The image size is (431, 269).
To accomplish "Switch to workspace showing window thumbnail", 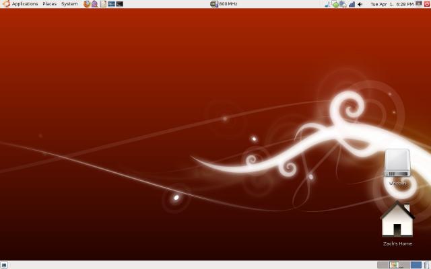I will point(394,265).
